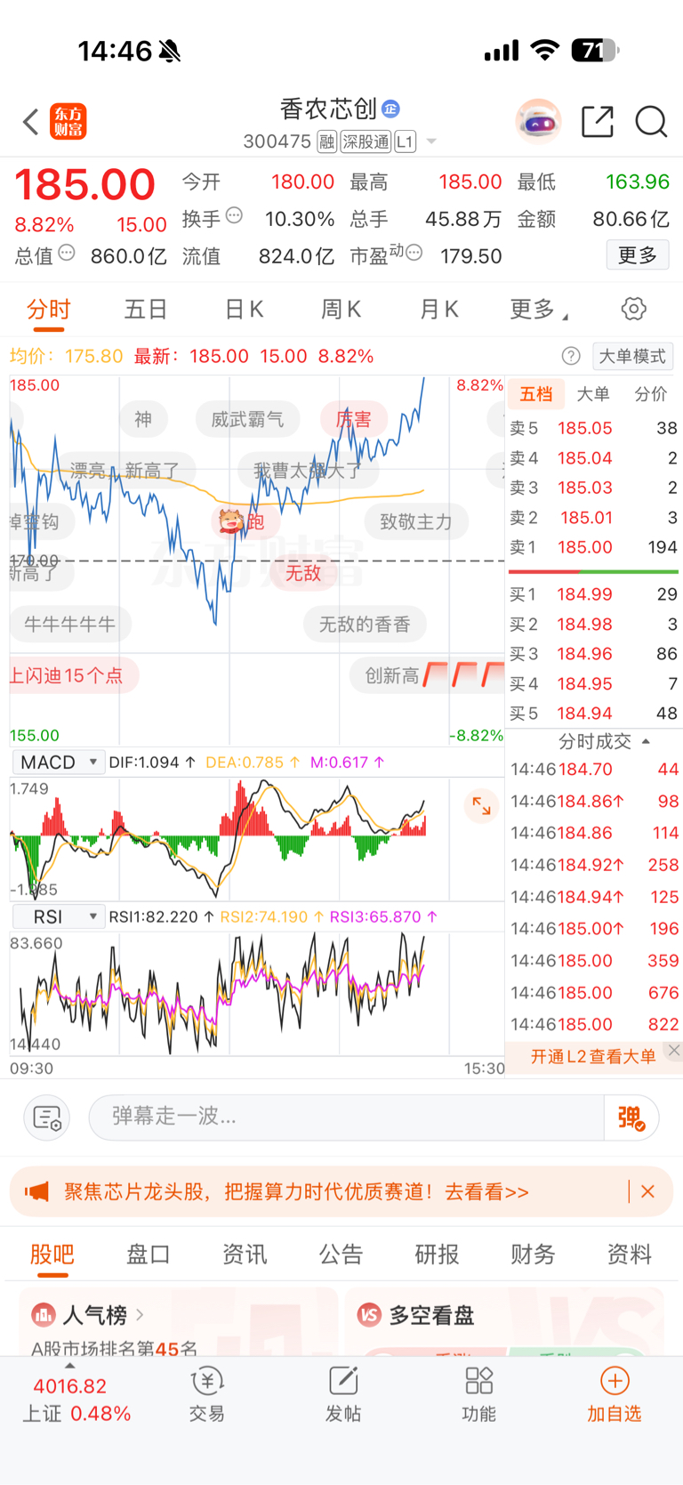Tap the robot assistant avatar
This screenshot has width=683, height=1485.
[538, 121]
